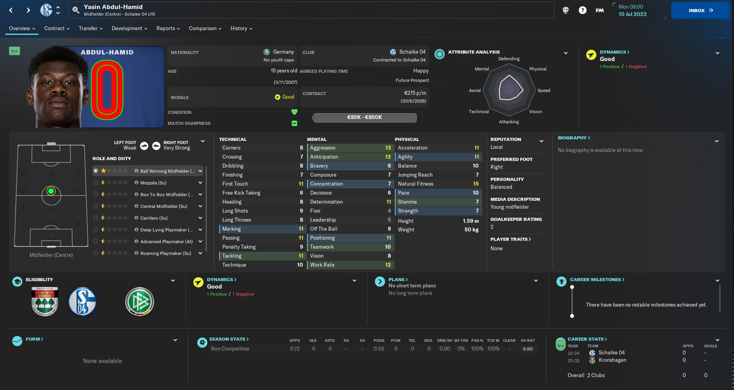Click the Attribute Analysis circle icon
734x390 pixels.
pos(439,54)
